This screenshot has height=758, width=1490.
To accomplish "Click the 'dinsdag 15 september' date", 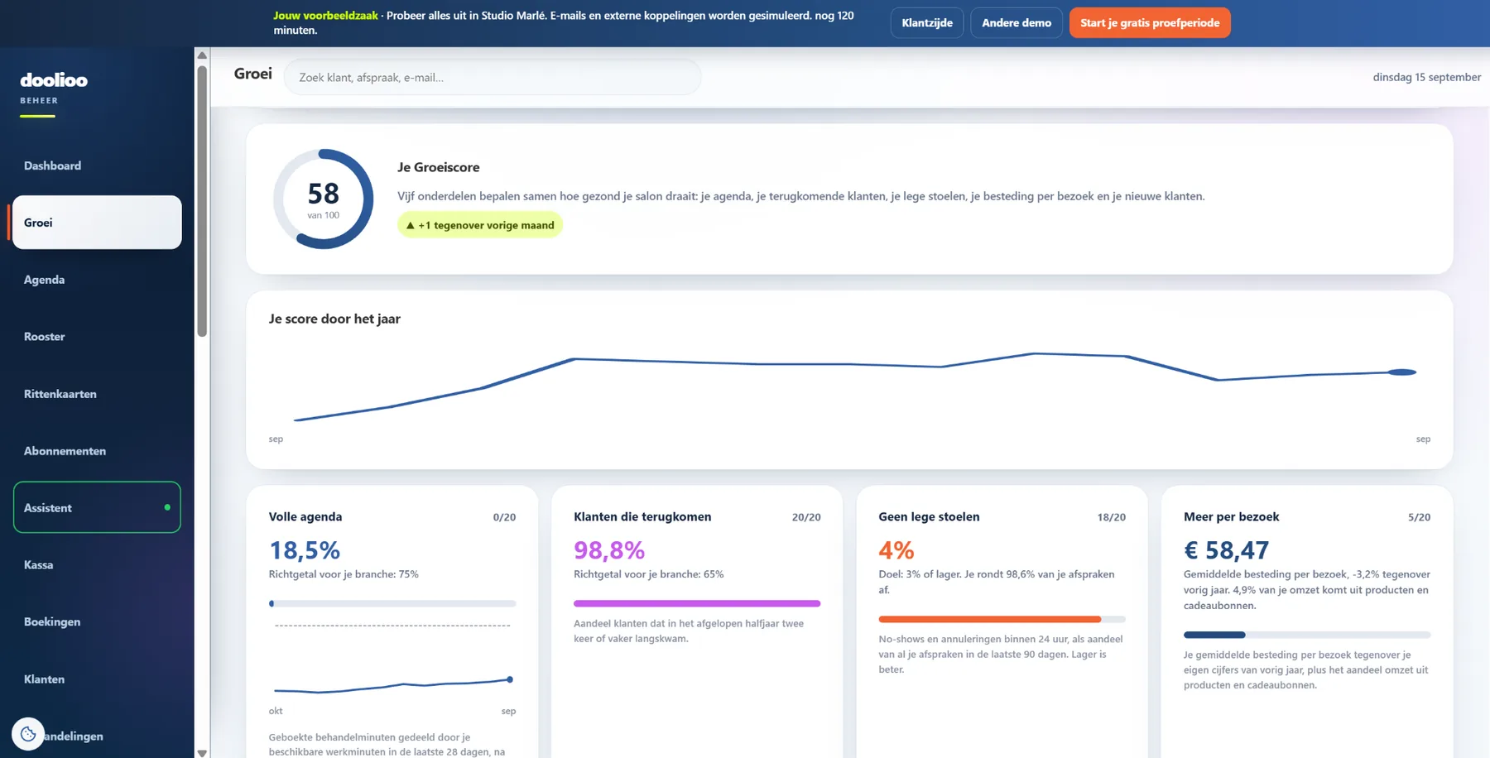I will click(1427, 77).
